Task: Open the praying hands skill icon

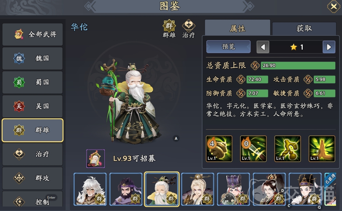Action: tap(322, 149)
